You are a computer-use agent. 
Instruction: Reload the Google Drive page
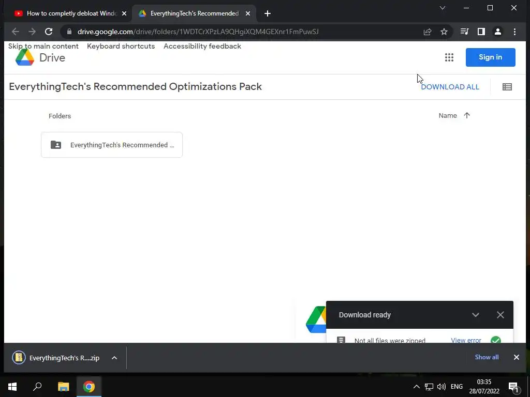click(49, 32)
